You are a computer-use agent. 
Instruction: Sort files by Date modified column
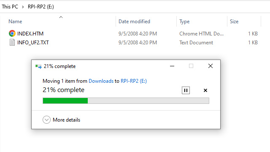point(134,22)
